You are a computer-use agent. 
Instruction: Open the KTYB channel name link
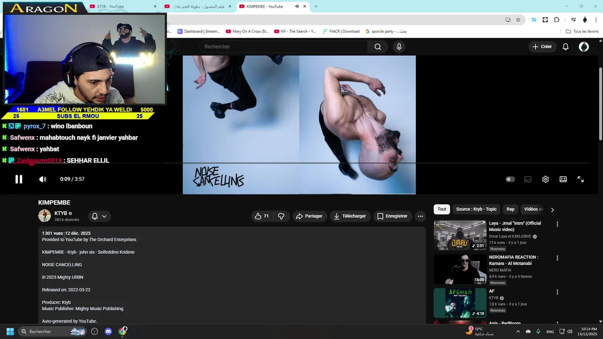pos(61,213)
